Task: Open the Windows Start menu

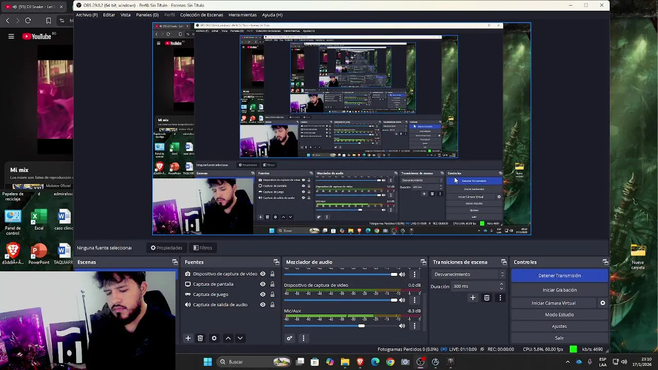Action: click(x=208, y=362)
